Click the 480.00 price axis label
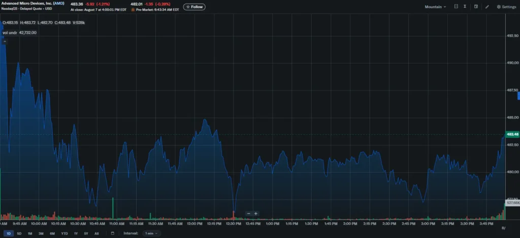 point(513,172)
